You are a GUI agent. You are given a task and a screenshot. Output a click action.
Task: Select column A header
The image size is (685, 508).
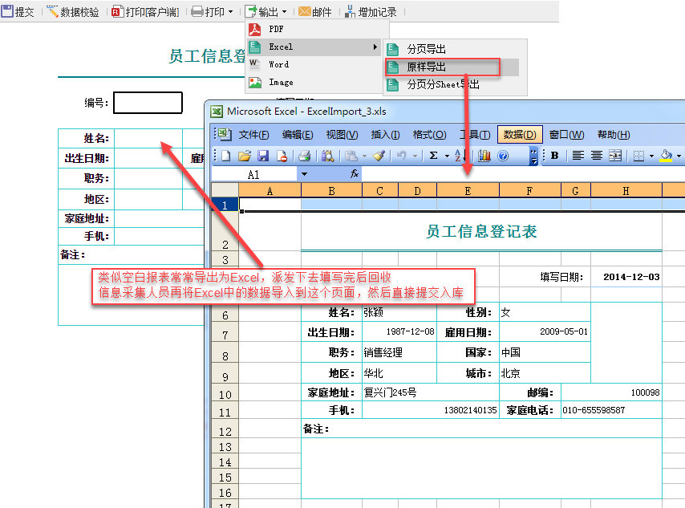click(x=270, y=191)
